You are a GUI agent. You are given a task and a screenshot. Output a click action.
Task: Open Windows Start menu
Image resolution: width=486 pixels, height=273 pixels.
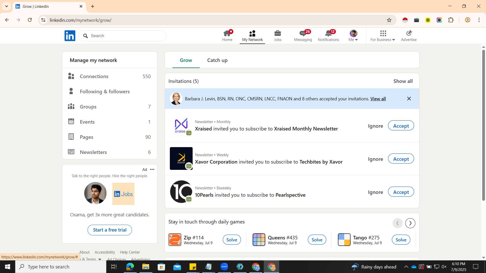(8, 267)
